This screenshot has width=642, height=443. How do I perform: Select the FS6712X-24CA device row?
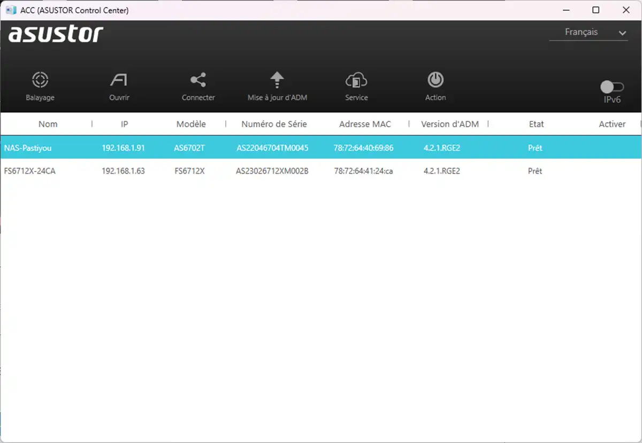pyautogui.click(x=214, y=171)
